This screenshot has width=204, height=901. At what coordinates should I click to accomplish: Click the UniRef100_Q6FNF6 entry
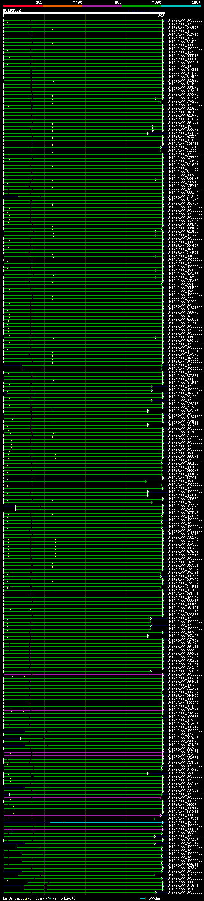[183, 579]
